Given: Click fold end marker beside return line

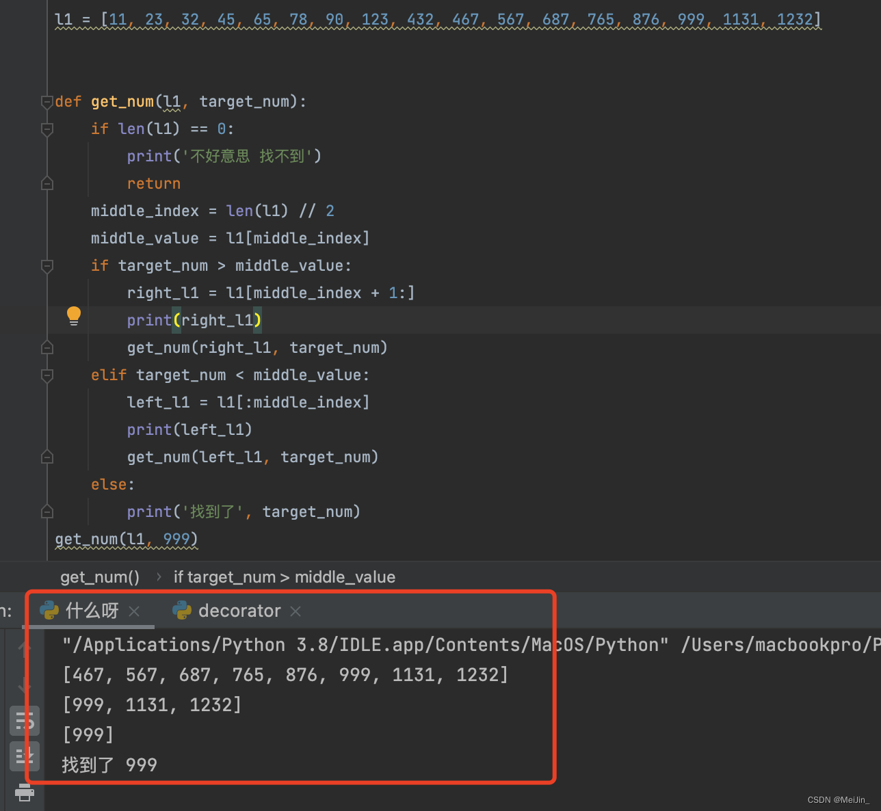Looking at the screenshot, I should click(47, 183).
